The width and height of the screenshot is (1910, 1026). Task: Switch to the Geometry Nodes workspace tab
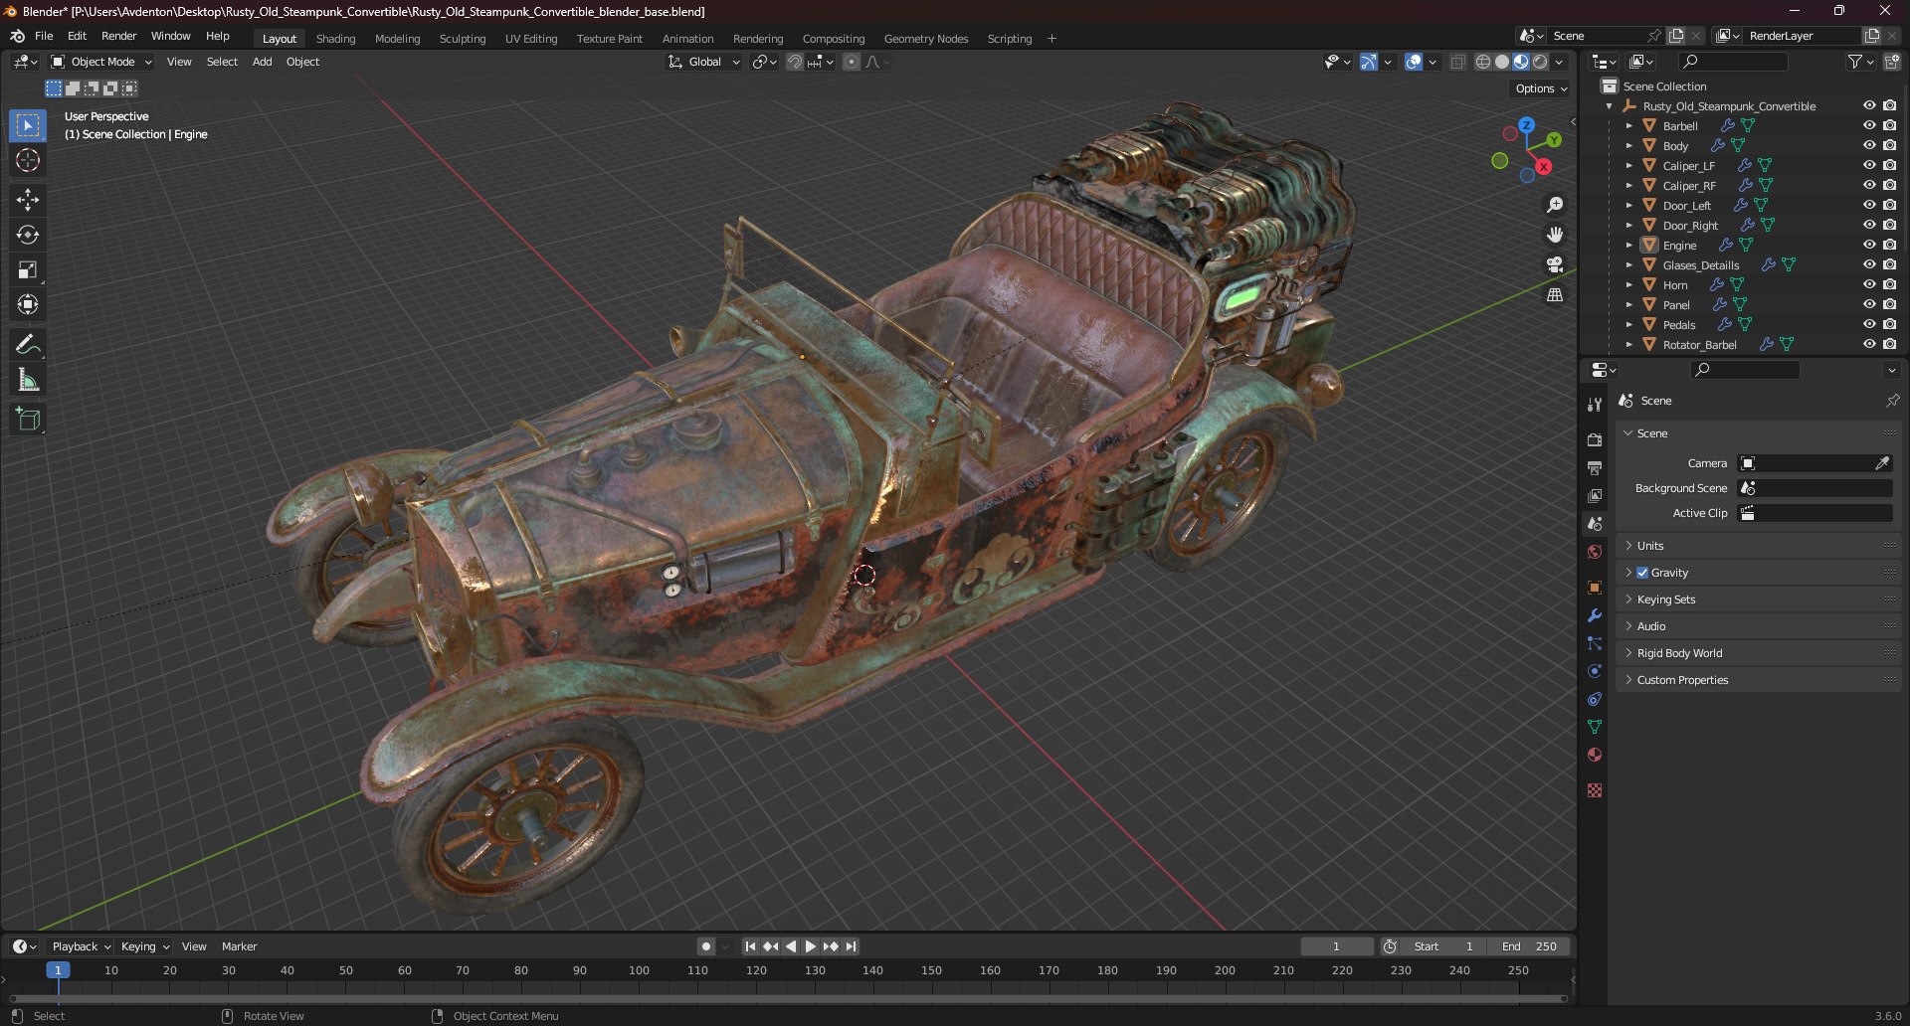click(x=925, y=39)
